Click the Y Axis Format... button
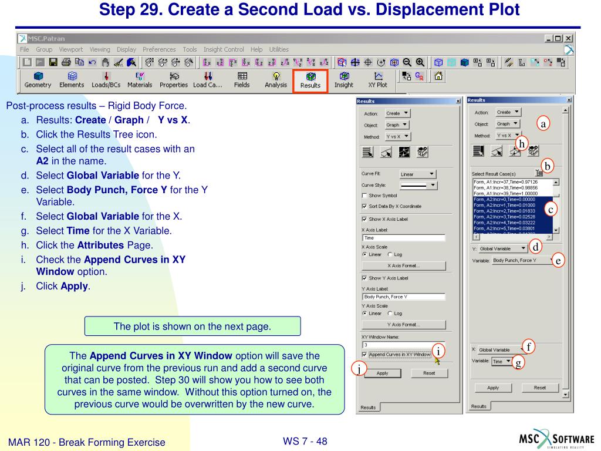This screenshot has height=451, width=601. [x=404, y=325]
